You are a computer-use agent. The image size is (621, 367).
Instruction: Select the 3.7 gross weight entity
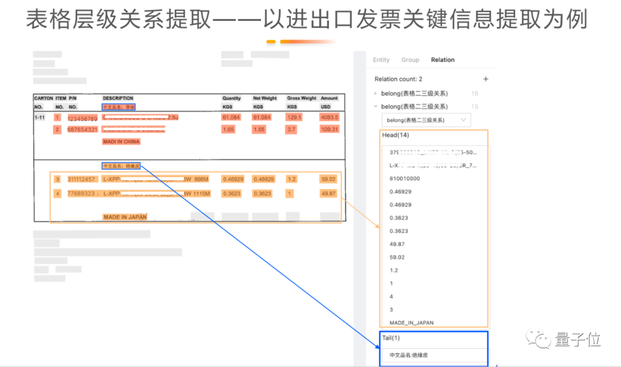[291, 129]
